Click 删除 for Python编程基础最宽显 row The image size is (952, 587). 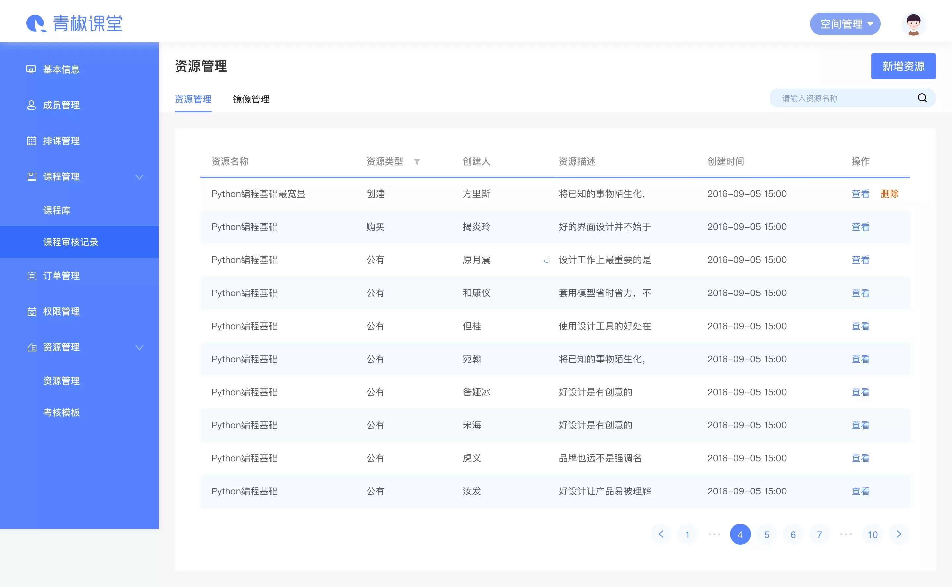coord(889,194)
